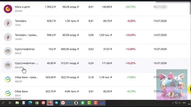Click the Татнефть привилегированные TATNP logo
The image size is (191, 107).
[8, 37]
